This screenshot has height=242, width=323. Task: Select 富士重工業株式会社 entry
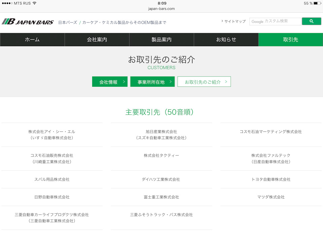pyautogui.click(x=161, y=197)
